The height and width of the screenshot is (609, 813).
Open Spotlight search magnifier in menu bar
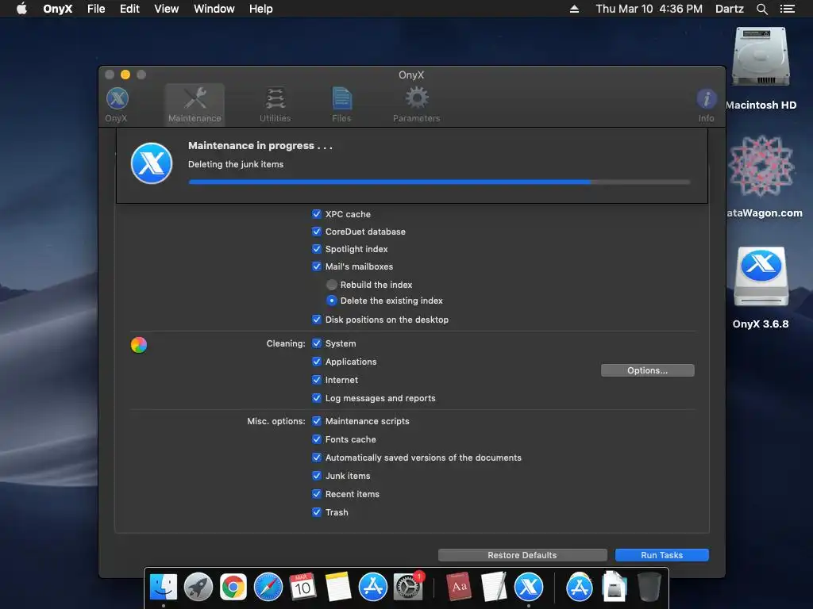761,9
